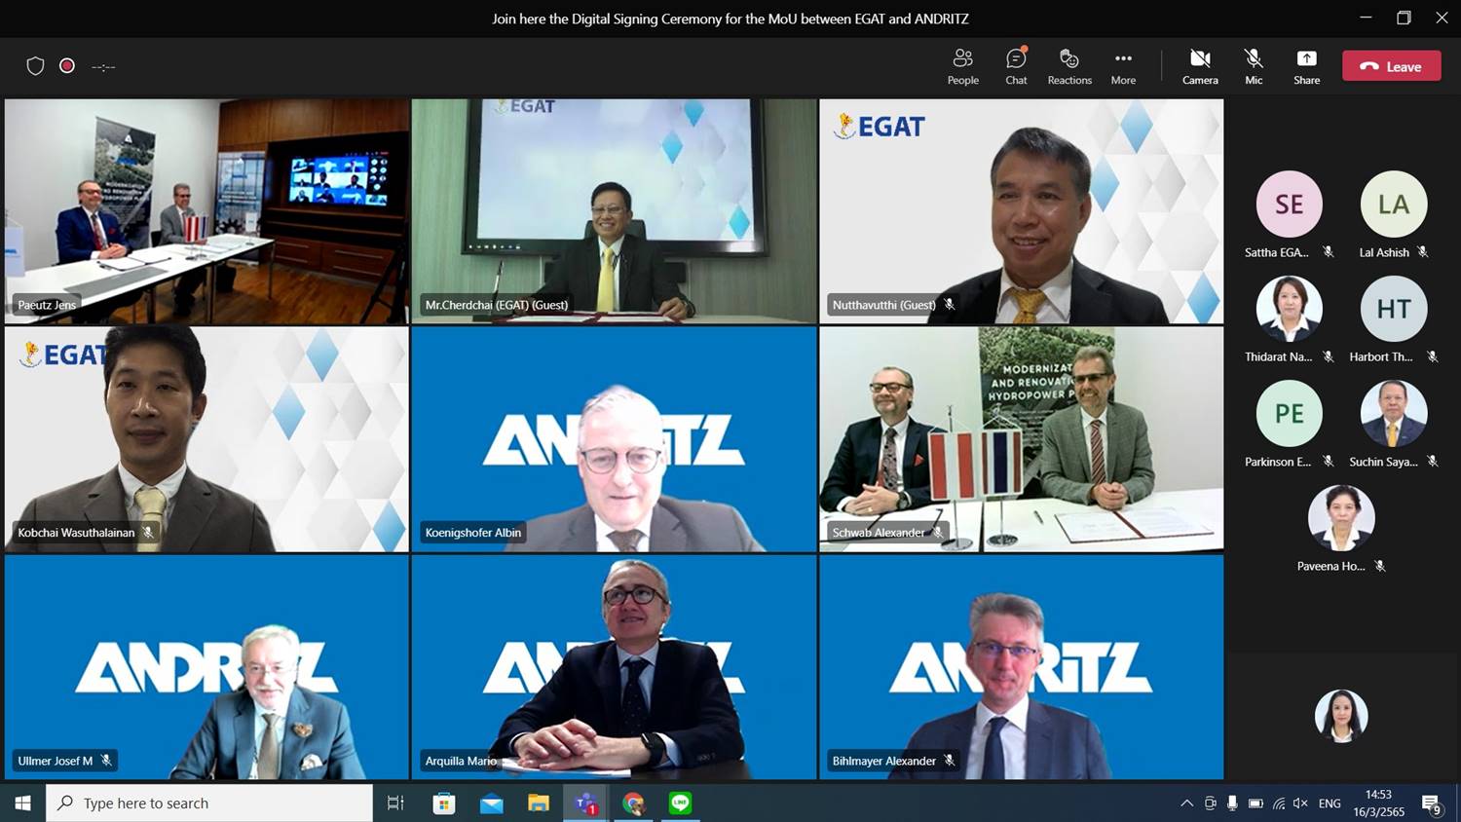
Task: Unmute the Mic
Action: [1254, 66]
